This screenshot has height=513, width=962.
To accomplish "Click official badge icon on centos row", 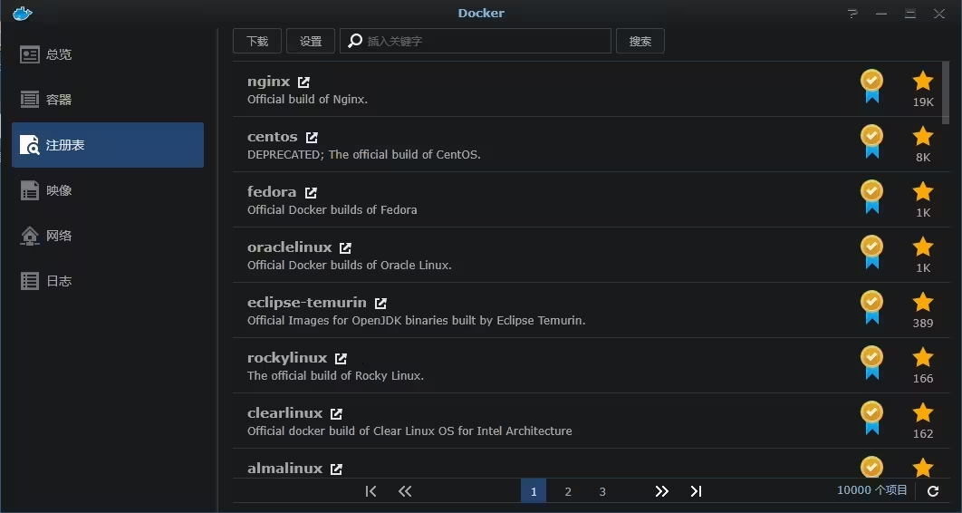I will click(x=871, y=140).
